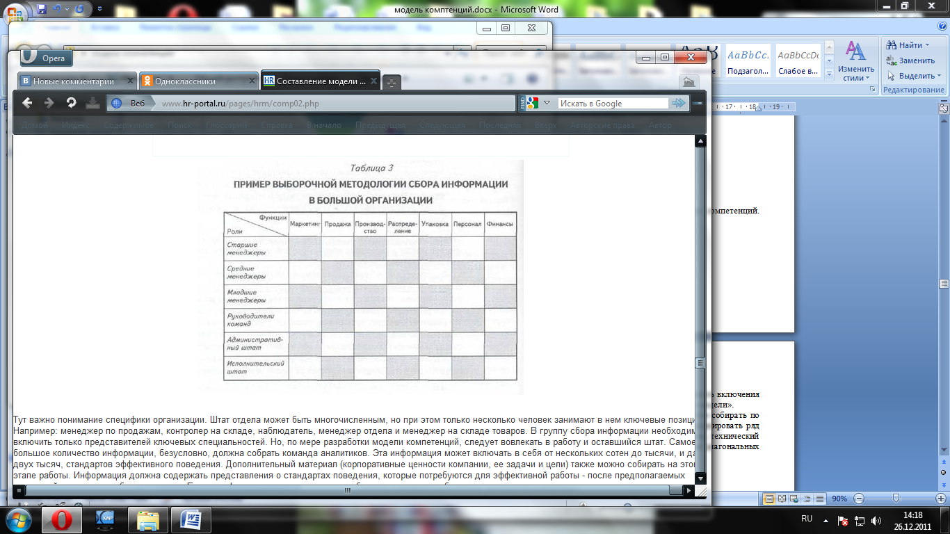The image size is (950, 534).
Task: Click the 90% zoom level in Word
Action: (839, 499)
